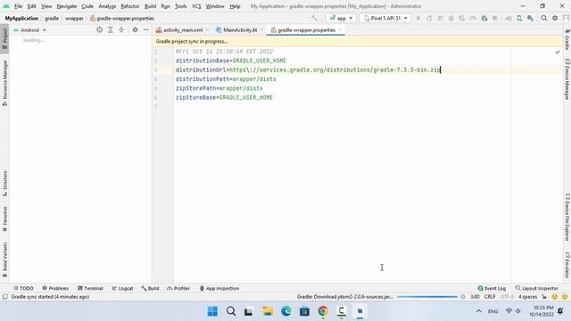Click the Sync Project with Gradle elephant icon
This screenshot has width=571, height=321.
tap(509, 18)
